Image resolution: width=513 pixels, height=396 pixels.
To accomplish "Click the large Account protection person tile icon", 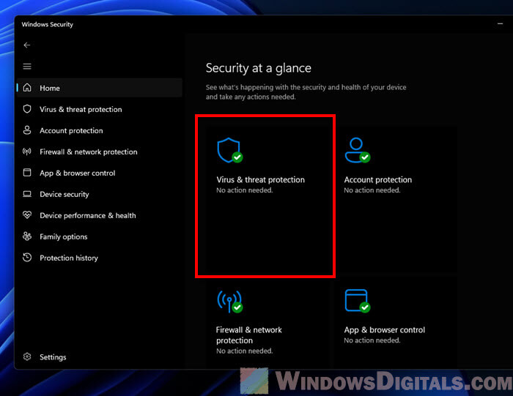I will (358, 150).
